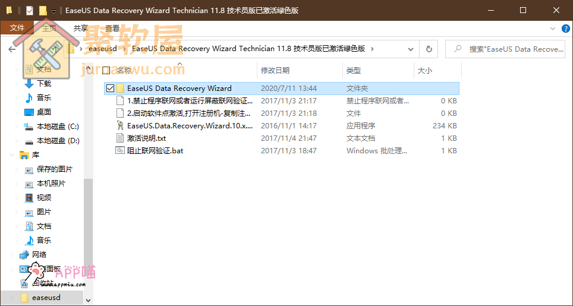
Task: Open 本机照片 library
Action: [51, 184]
